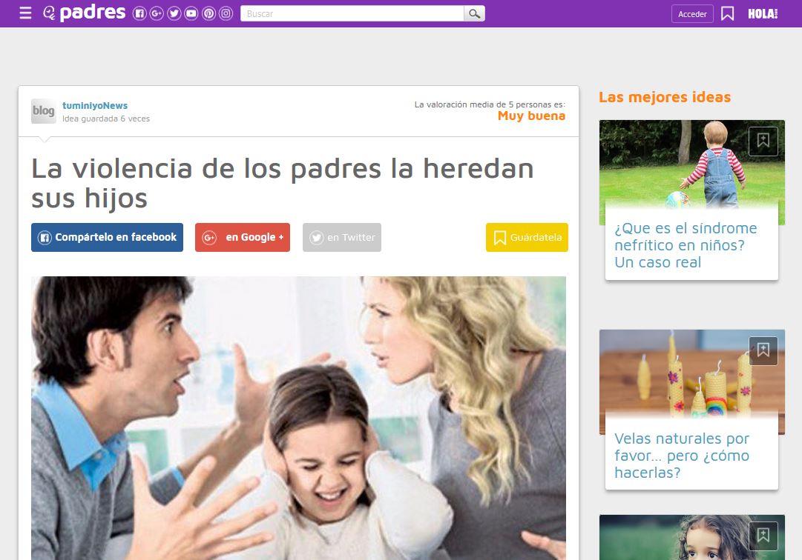Viewport: 802px width, 560px height.
Task: Click the magnifier search button
Action: [x=474, y=13]
